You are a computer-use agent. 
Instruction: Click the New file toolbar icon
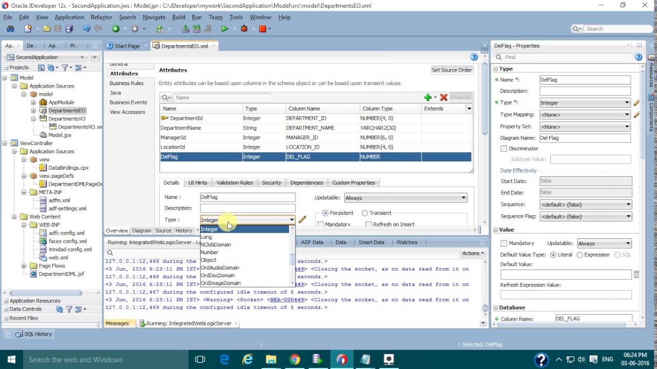(28, 29)
